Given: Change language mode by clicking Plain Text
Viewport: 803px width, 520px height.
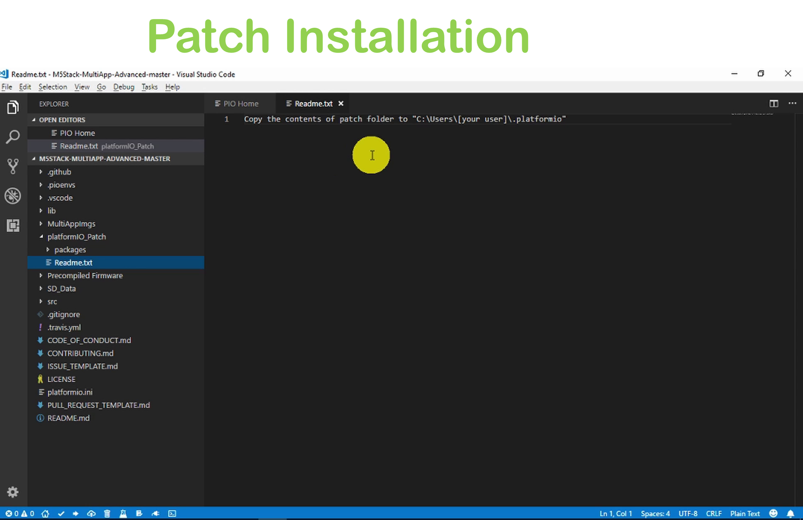Looking at the screenshot, I should click(745, 513).
